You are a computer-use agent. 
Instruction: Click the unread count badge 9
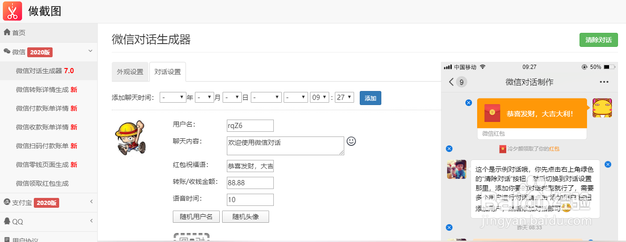click(462, 83)
